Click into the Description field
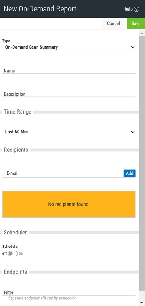Image resolution: width=145 pixels, height=306 pixels. 69,94
